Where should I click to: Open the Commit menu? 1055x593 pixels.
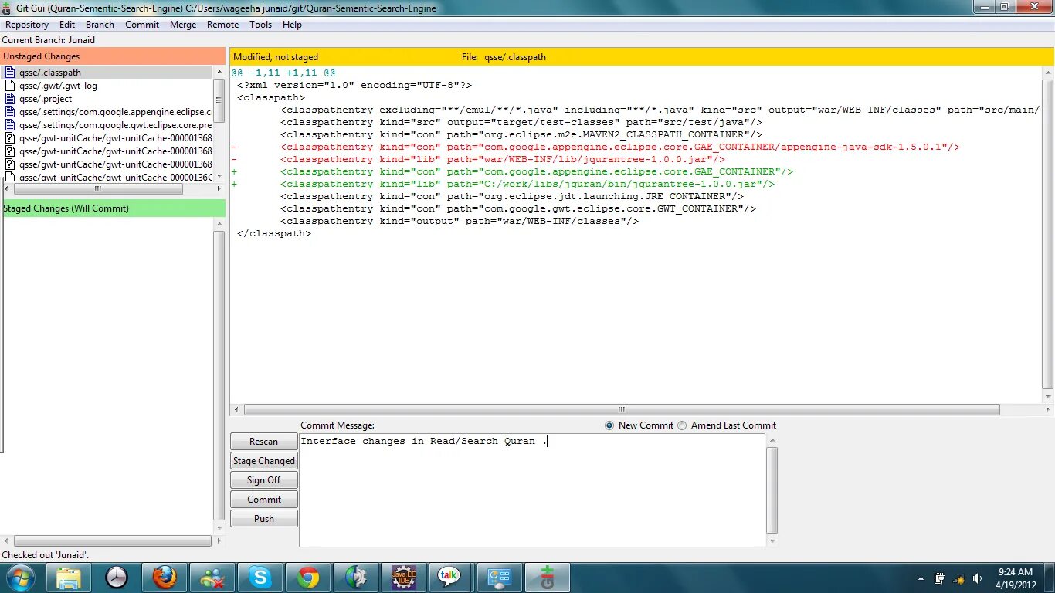[142, 25]
